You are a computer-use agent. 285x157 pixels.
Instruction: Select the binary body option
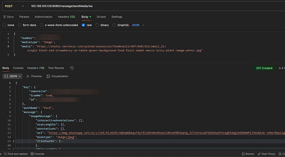point(97,25)
